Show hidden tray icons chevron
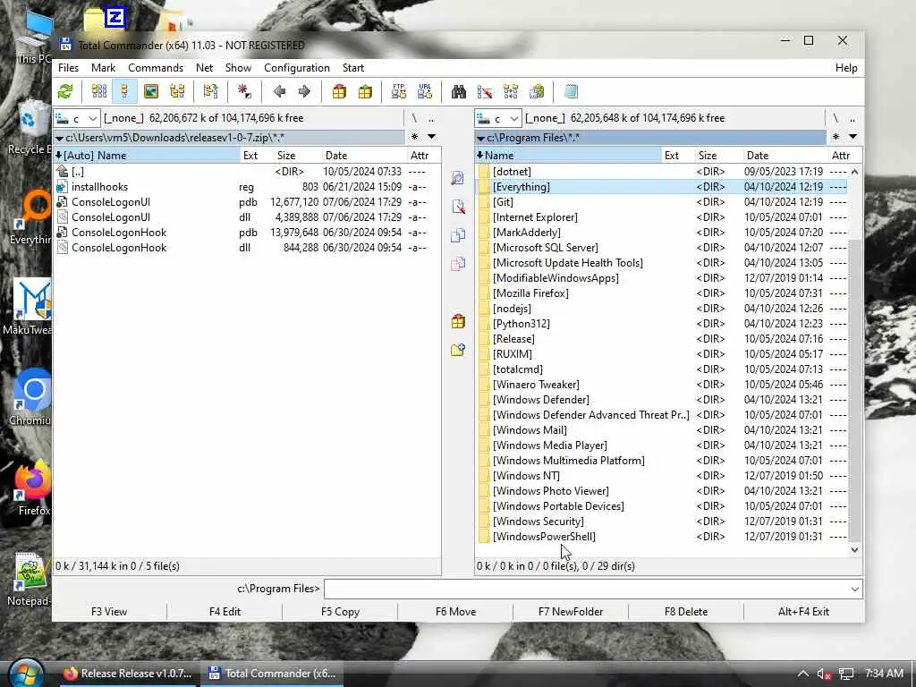916x687 pixels. pyautogui.click(x=803, y=674)
